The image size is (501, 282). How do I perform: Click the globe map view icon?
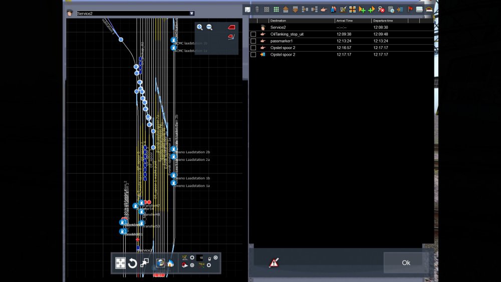pyautogui.click(x=160, y=263)
